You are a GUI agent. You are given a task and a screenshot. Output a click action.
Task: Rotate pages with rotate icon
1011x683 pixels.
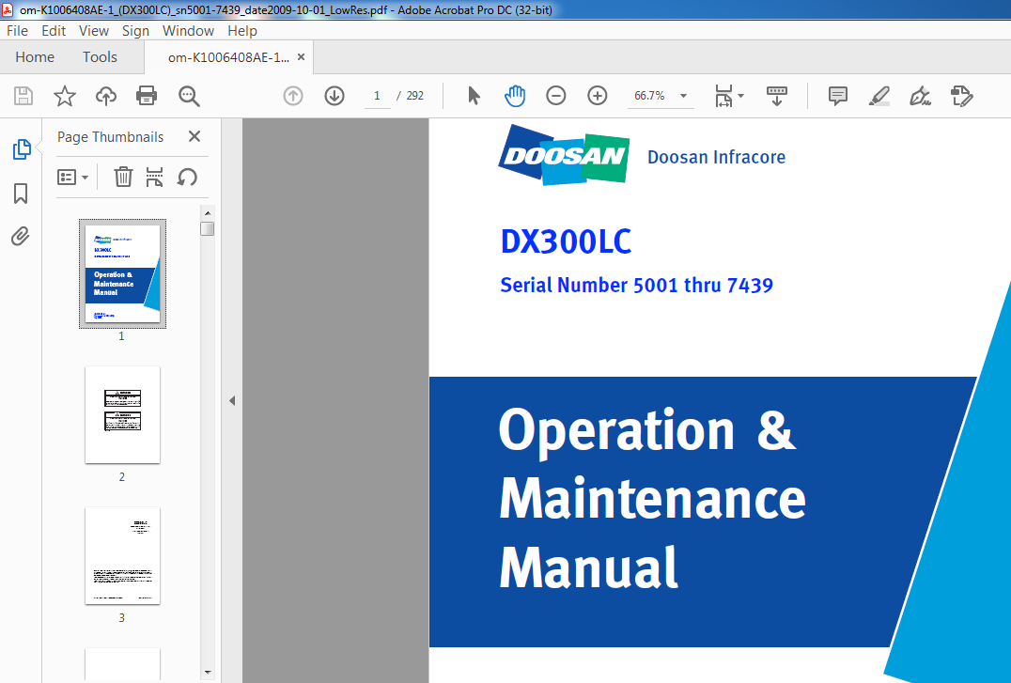pyautogui.click(x=187, y=177)
